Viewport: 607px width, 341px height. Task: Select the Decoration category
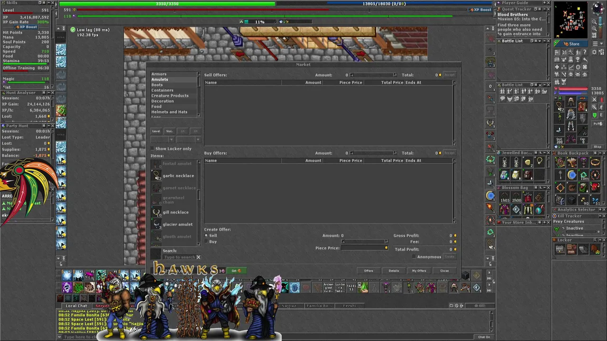point(174,101)
